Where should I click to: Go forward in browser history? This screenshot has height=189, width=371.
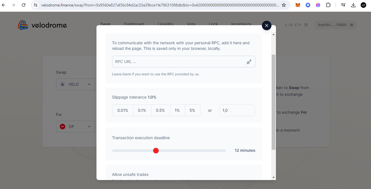tap(13, 5)
